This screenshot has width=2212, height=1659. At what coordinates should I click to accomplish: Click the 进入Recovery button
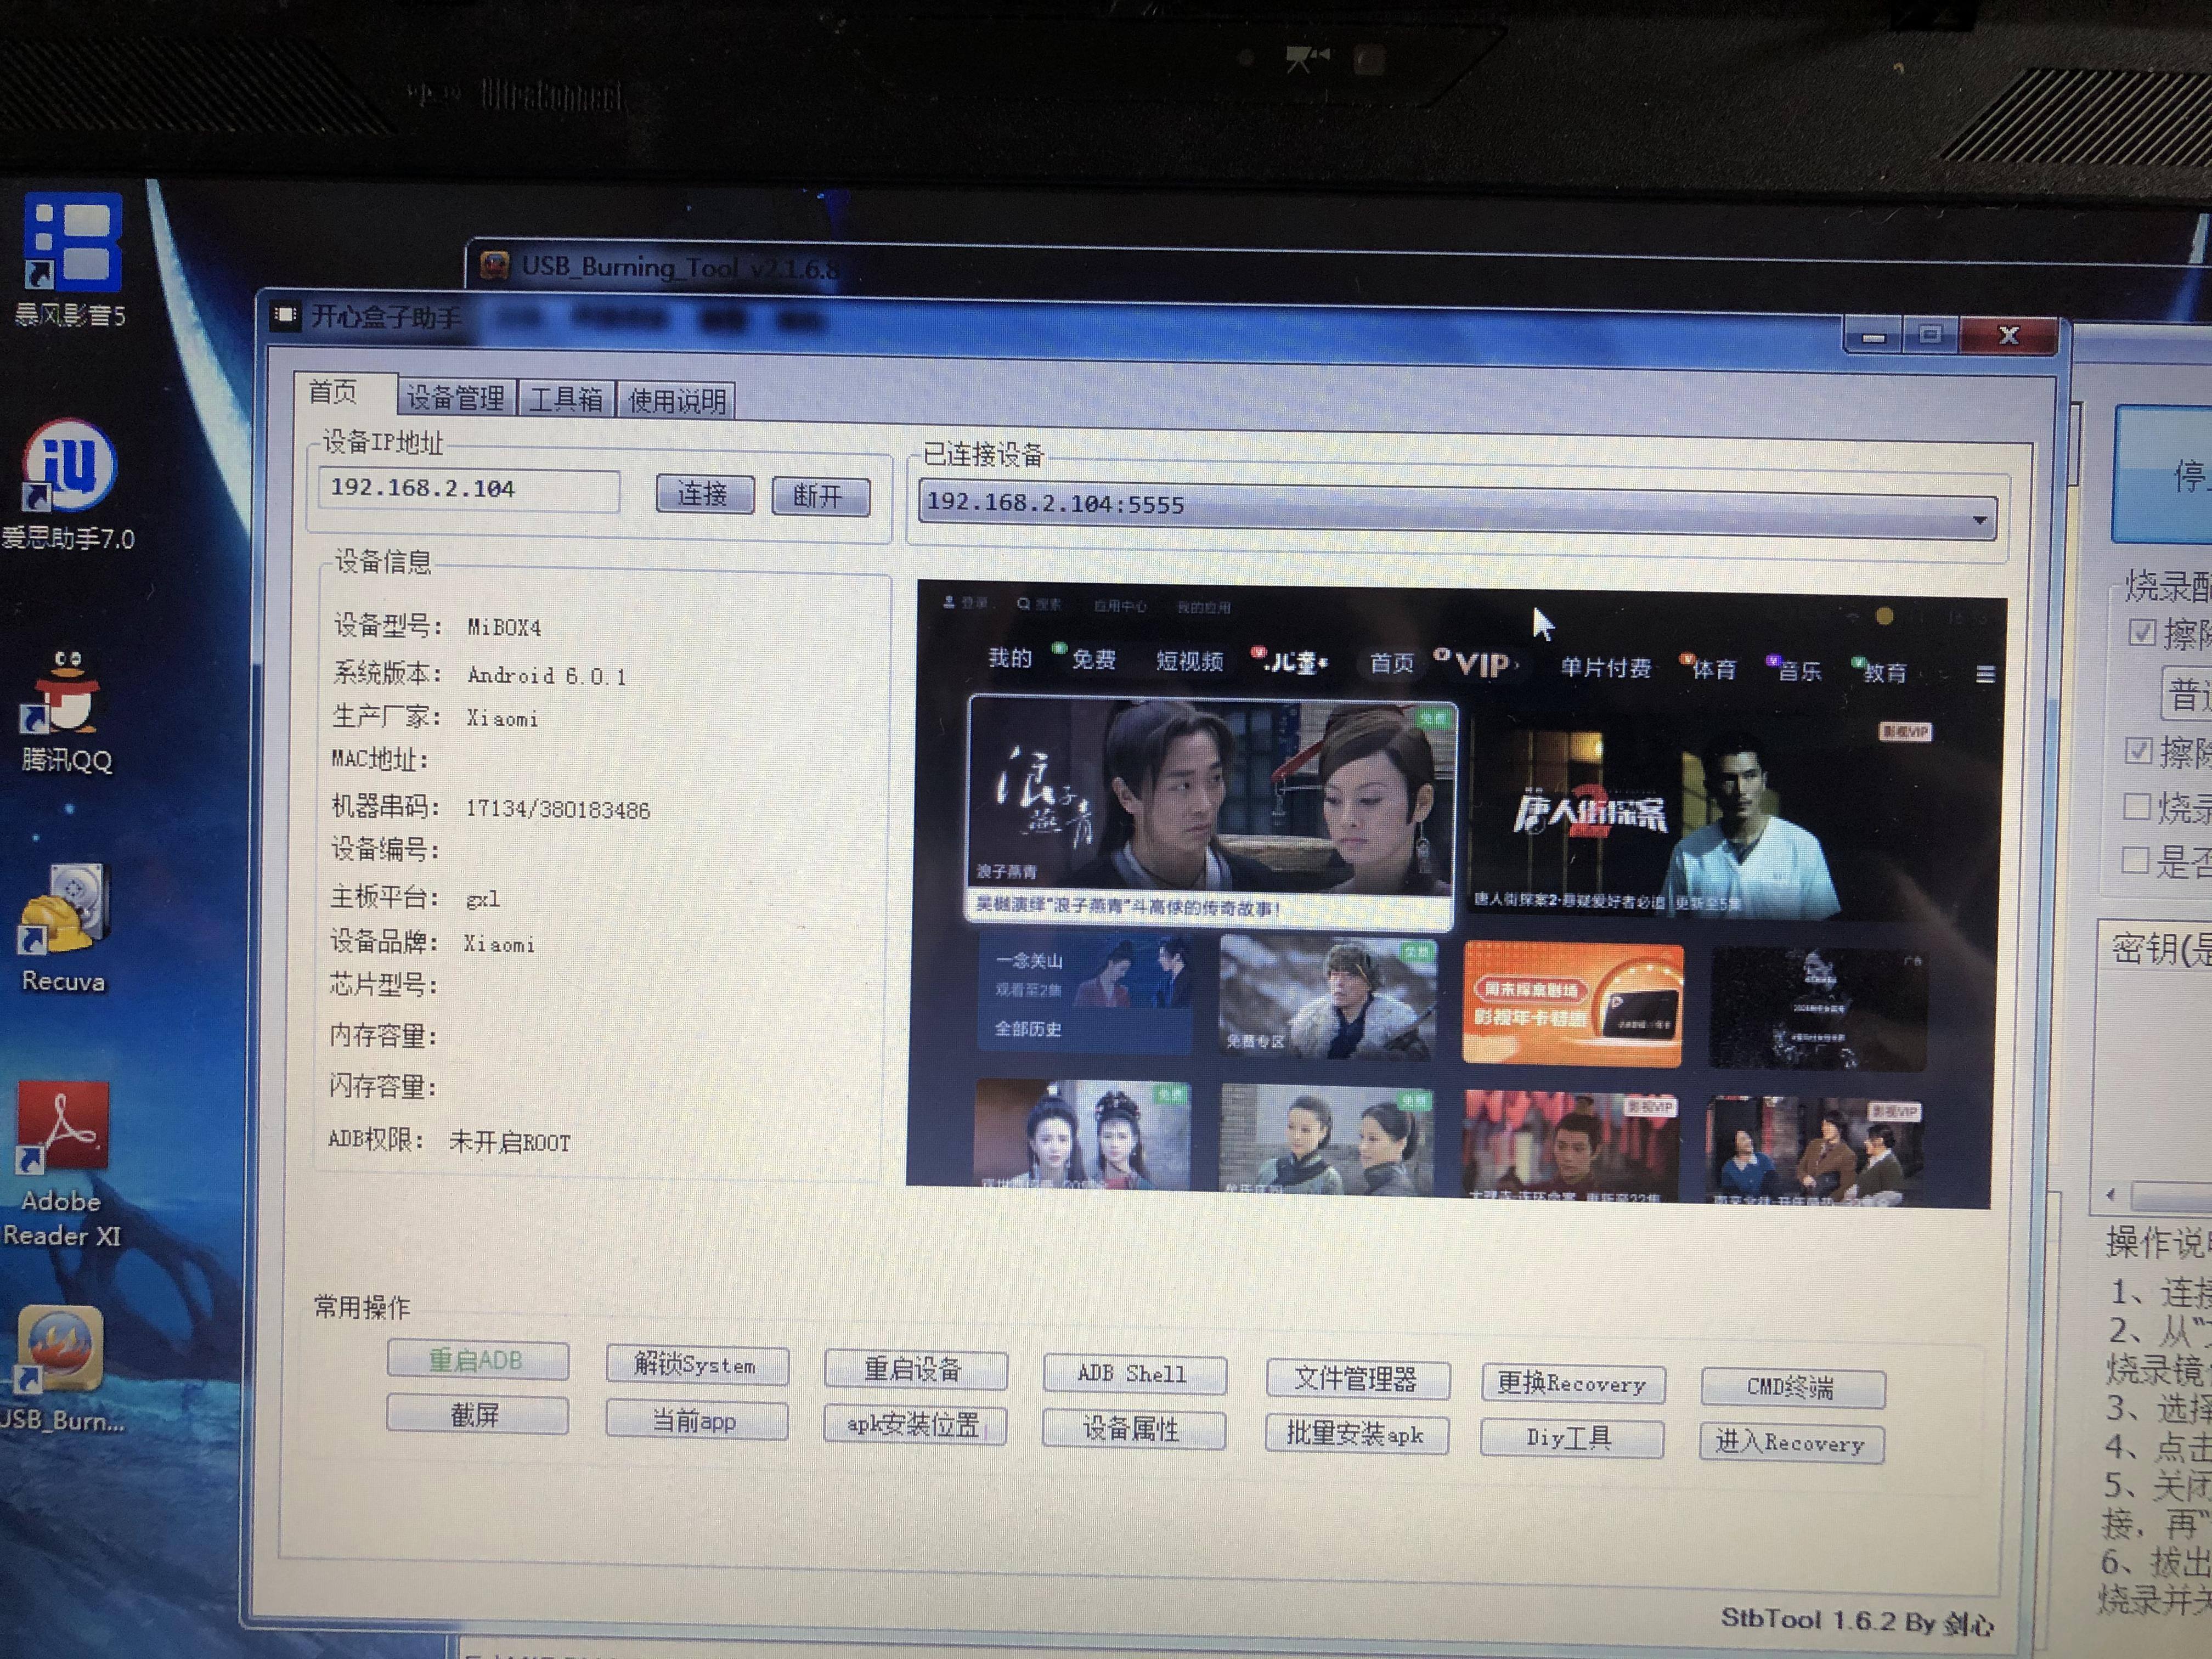click(1792, 1443)
